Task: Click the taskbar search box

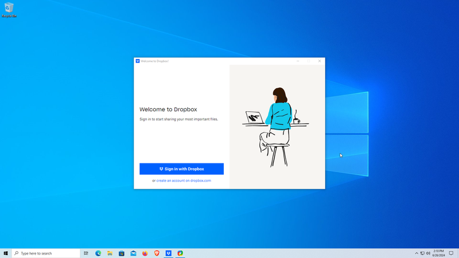Action: [46, 253]
